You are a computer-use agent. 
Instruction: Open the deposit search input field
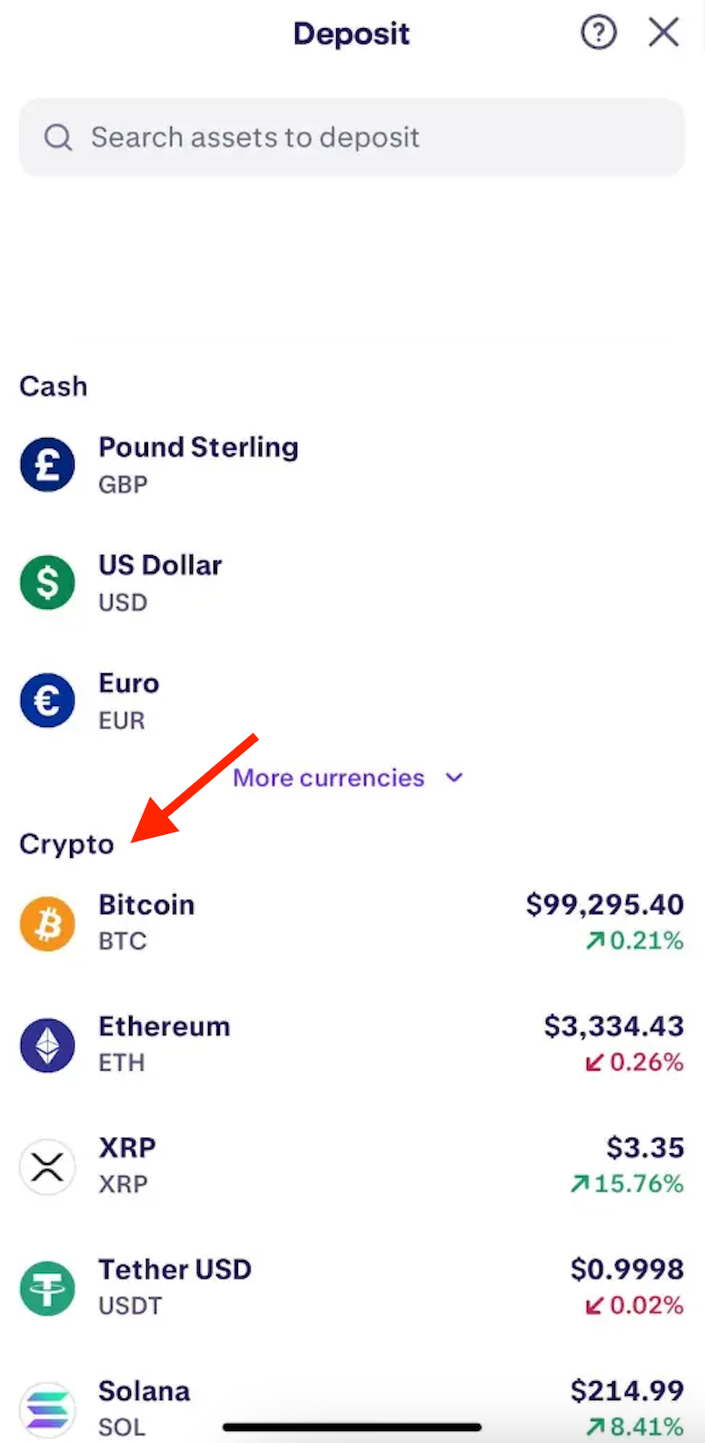[352, 137]
